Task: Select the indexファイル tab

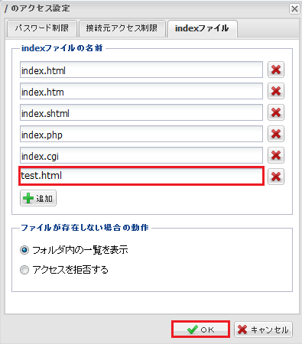Action: [x=203, y=28]
